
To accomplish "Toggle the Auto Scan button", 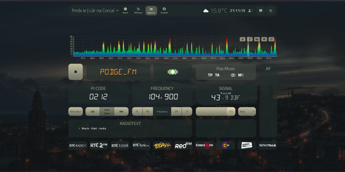I will click(x=107, y=111).
